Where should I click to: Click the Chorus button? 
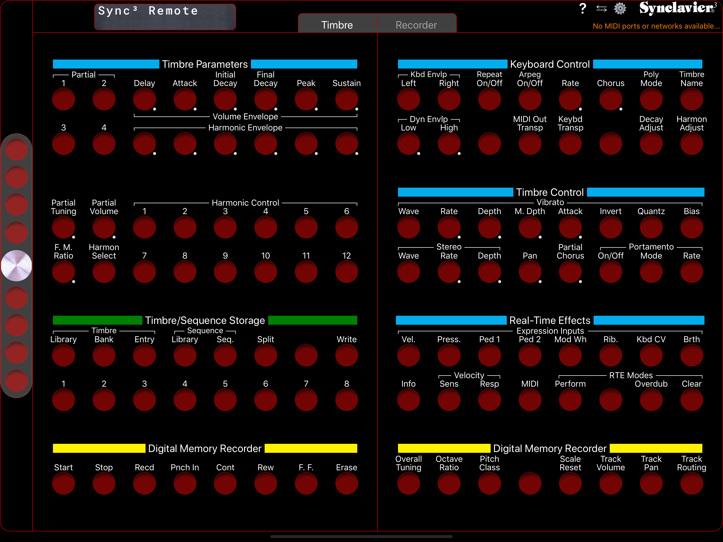tap(611, 100)
